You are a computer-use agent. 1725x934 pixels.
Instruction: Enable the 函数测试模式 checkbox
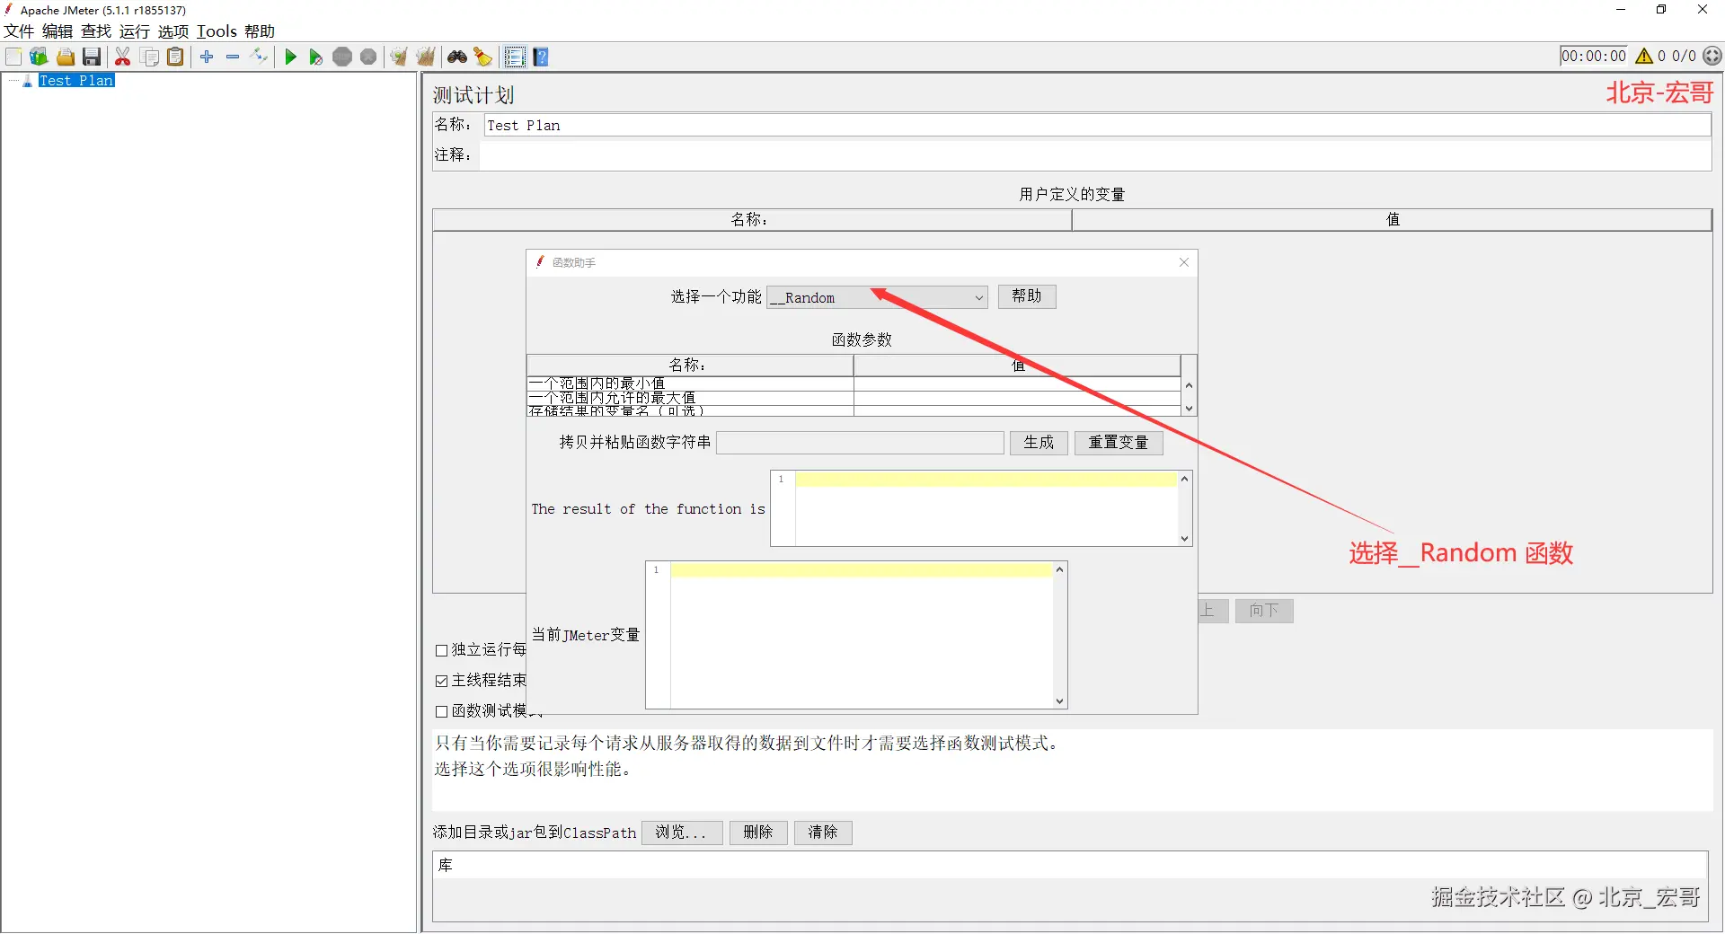click(441, 711)
